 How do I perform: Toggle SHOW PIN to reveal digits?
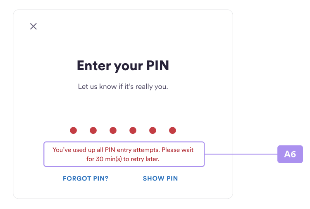click(x=160, y=178)
